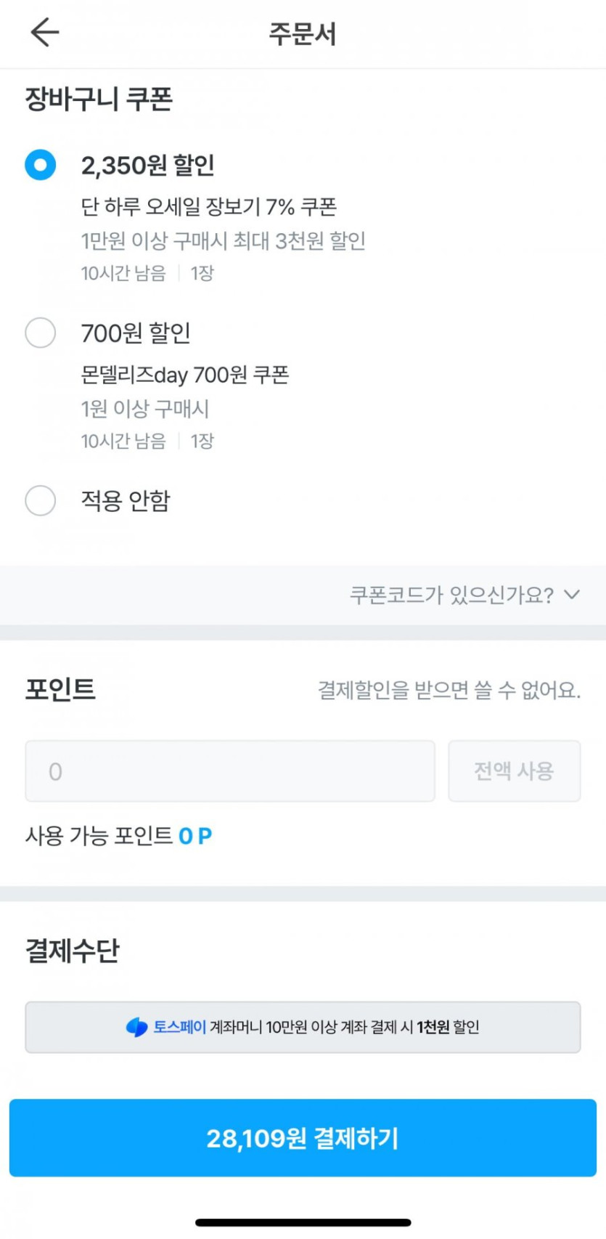606x1239 pixels.
Task: Expand the 쿠폰코드가 있으신가요? section
Action: (451, 595)
